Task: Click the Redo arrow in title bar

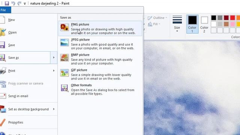Action: point(19,3)
